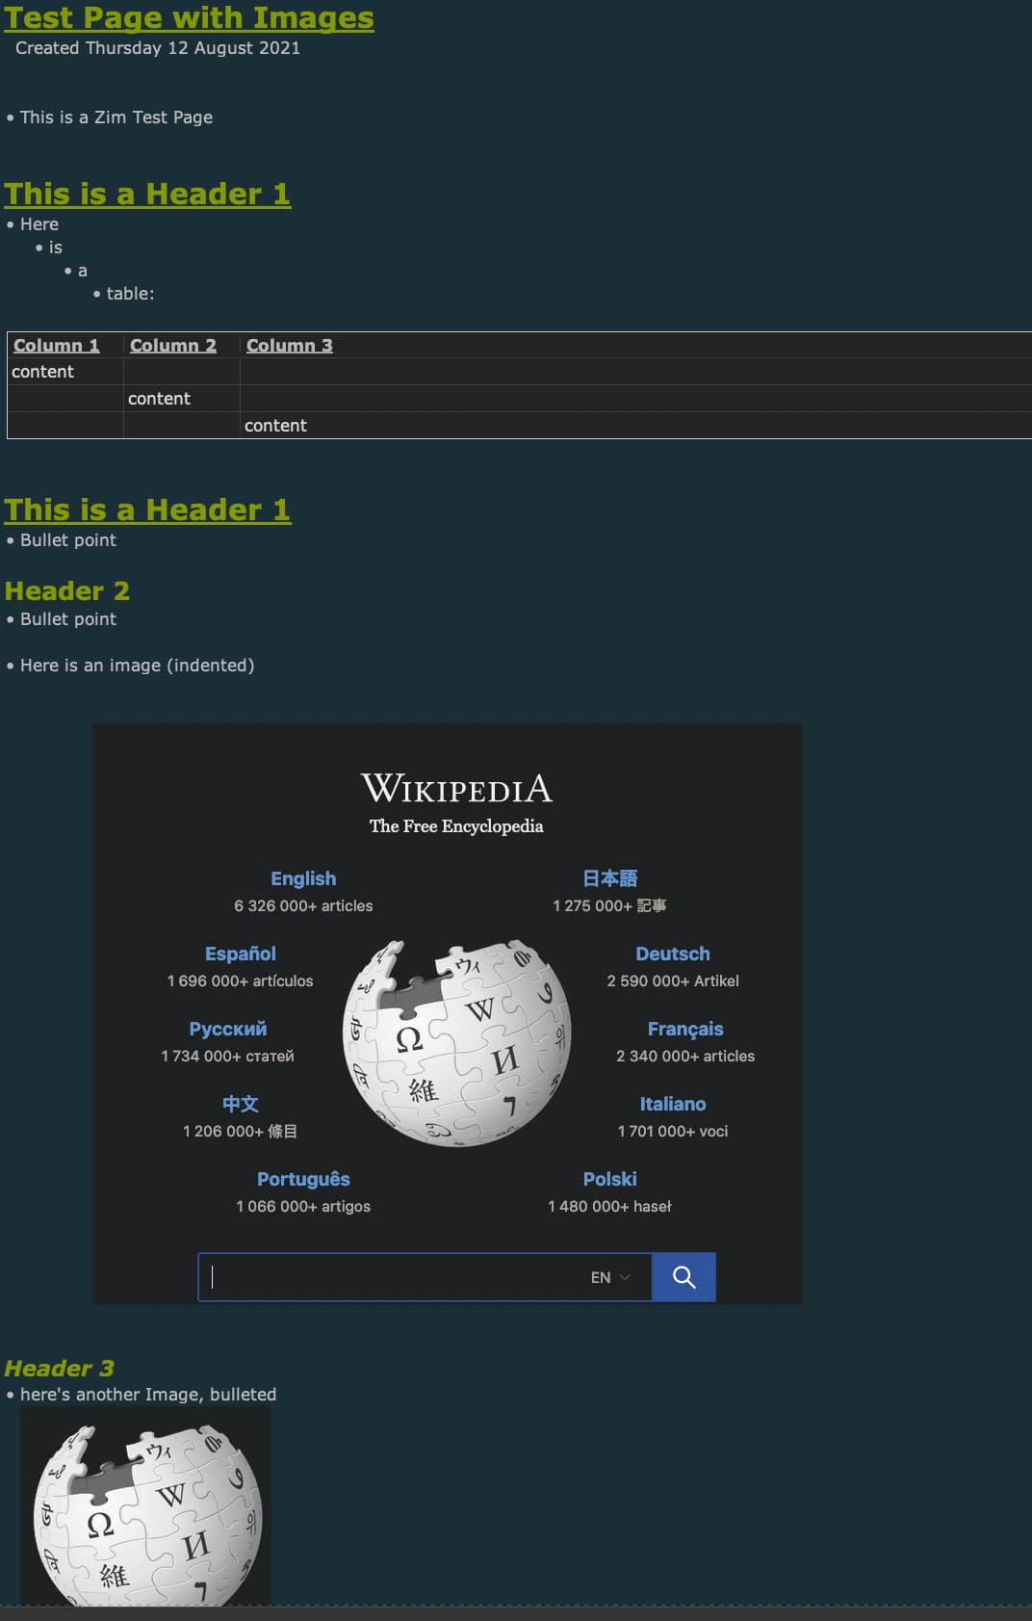Click the first 'This is a Header 1' heading above the table

click(x=147, y=194)
